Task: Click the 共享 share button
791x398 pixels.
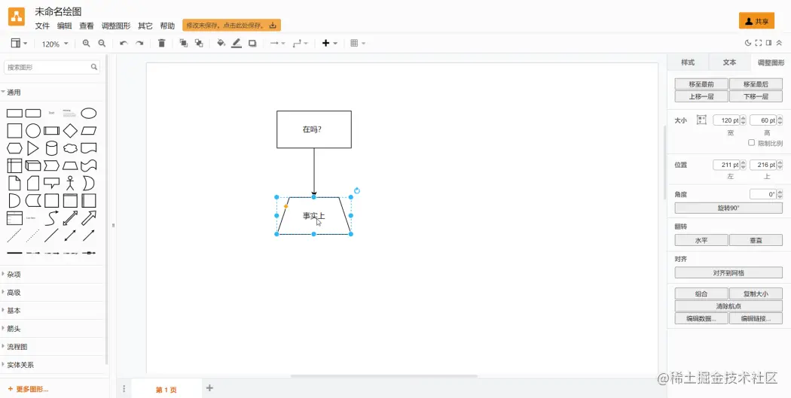Action: (x=756, y=21)
